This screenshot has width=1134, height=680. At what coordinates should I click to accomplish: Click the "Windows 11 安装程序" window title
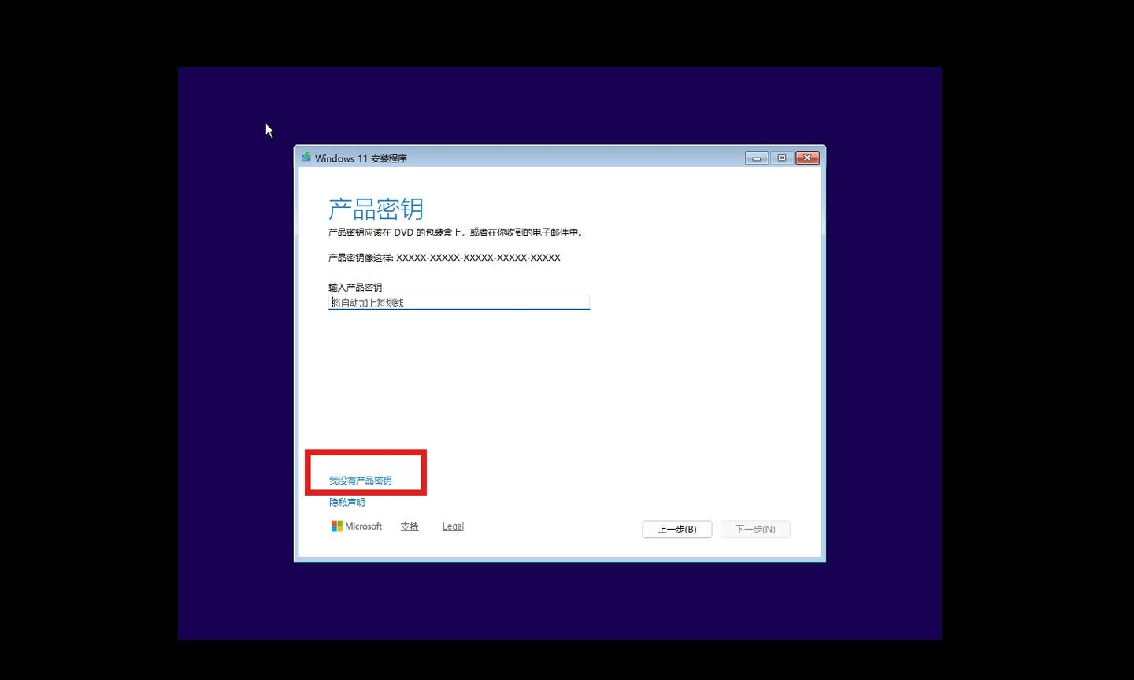tap(361, 158)
